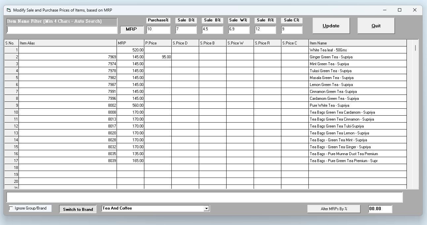Screen dimensions: 427x225
Task: Click the Item Name column header
Action: point(357,43)
